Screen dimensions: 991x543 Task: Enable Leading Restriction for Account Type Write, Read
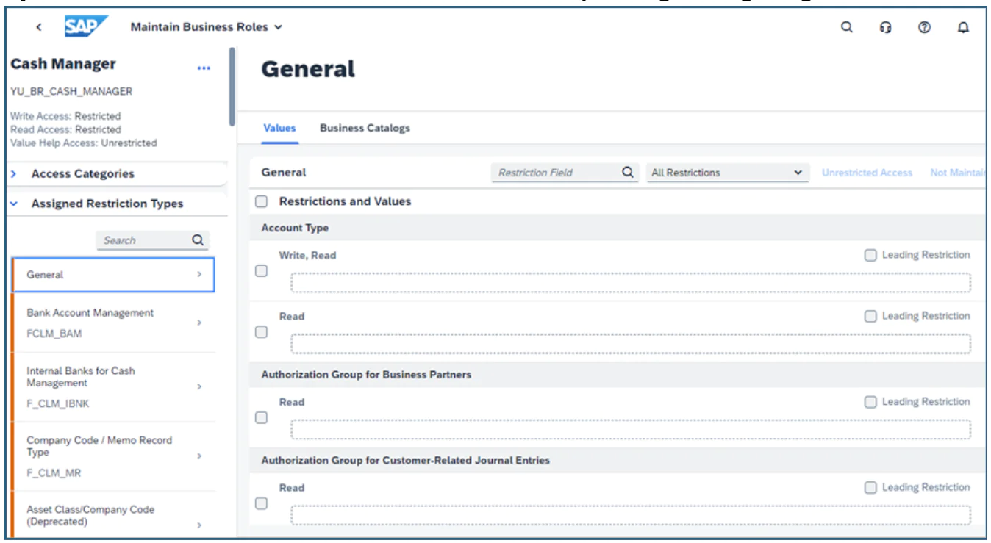click(870, 255)
